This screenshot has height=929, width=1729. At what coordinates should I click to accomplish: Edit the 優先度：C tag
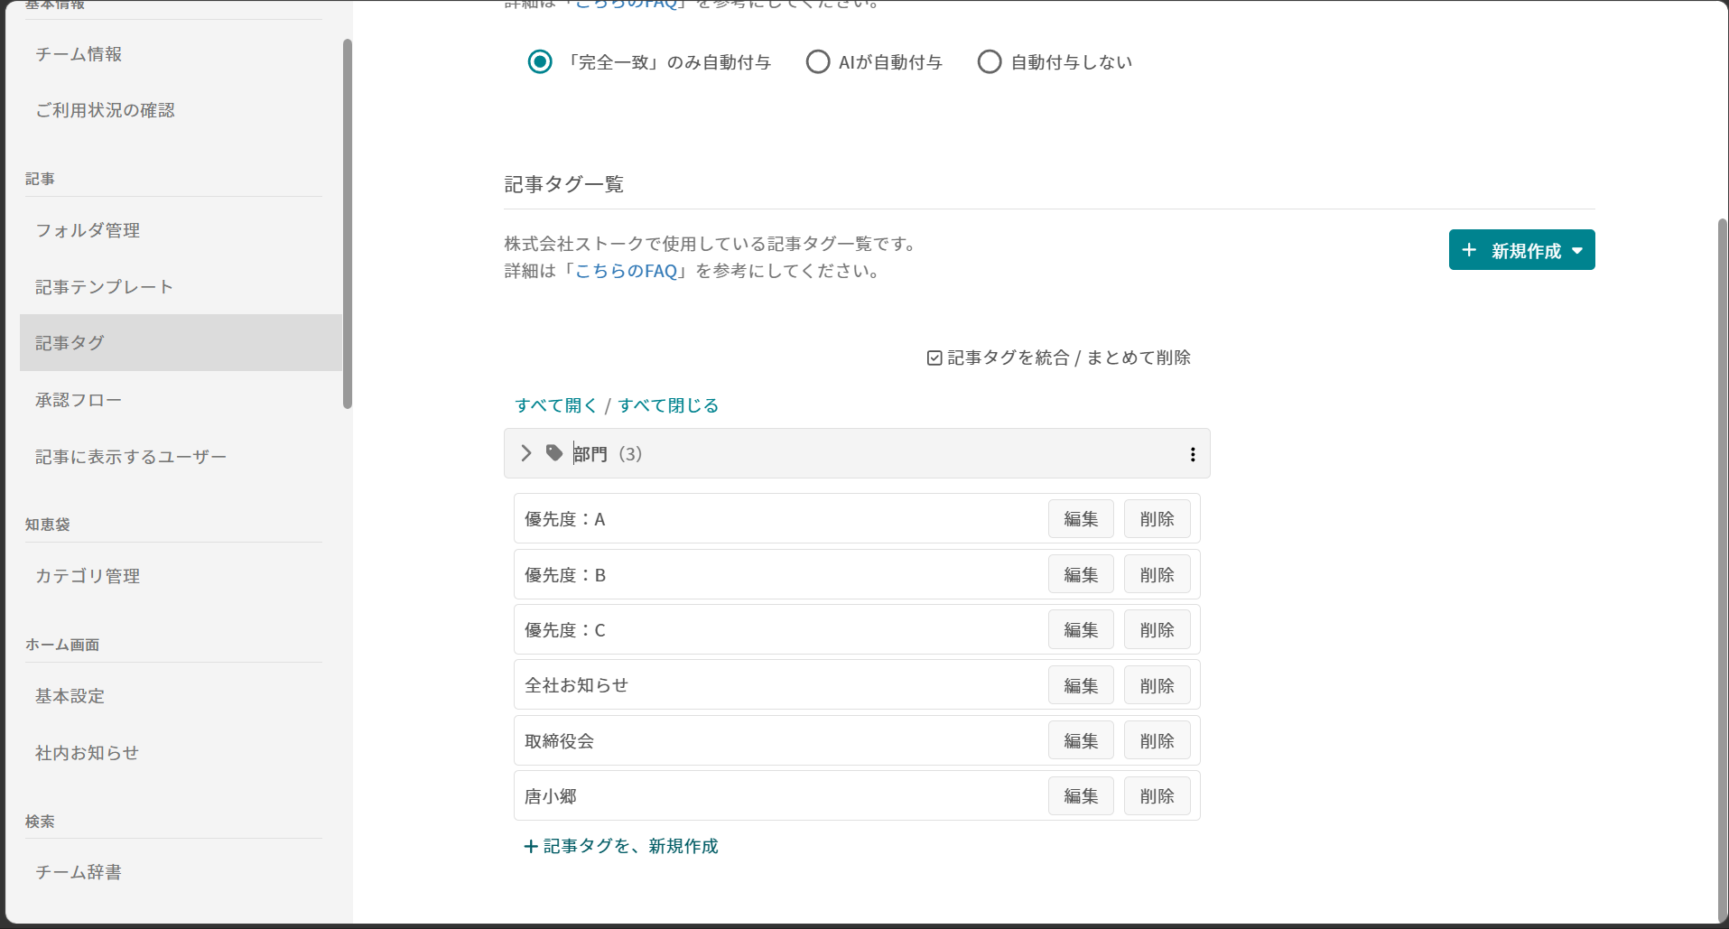point(1081,630)
